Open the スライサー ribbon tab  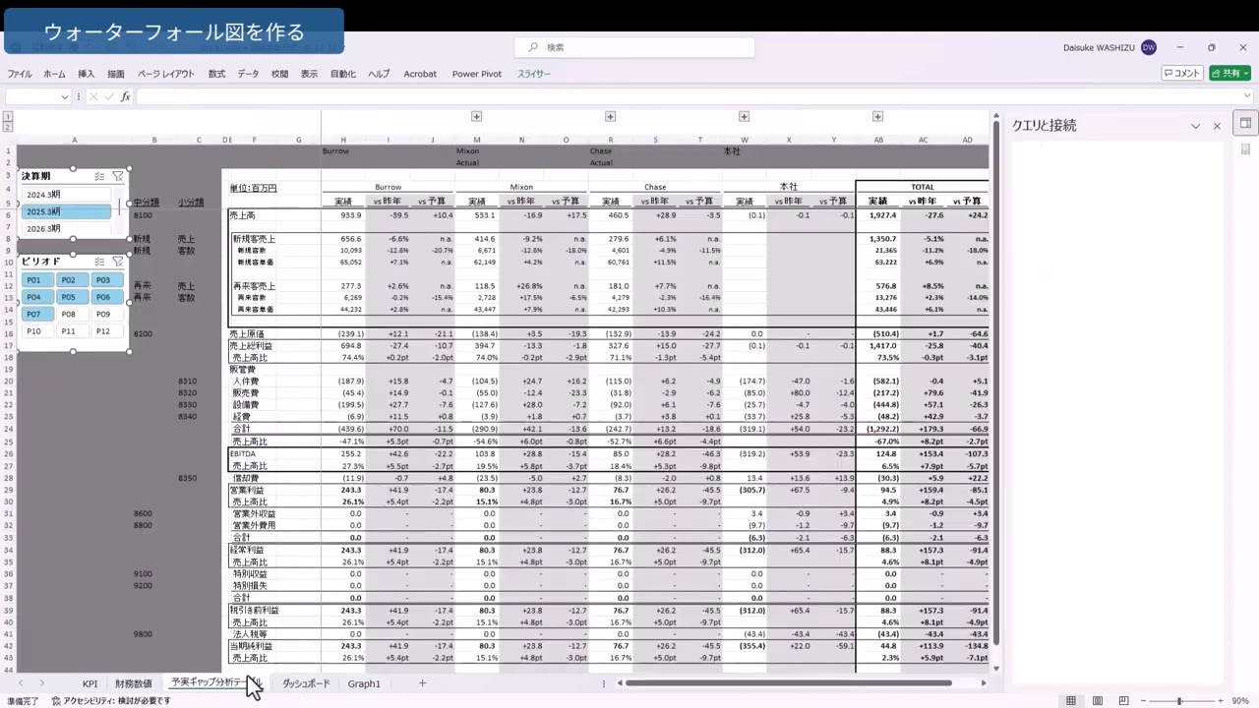click(x=534, y=74)
